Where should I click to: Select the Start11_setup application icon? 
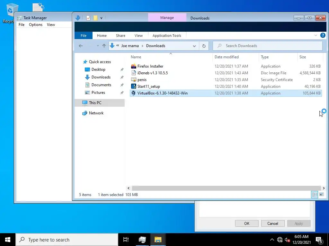134,86
